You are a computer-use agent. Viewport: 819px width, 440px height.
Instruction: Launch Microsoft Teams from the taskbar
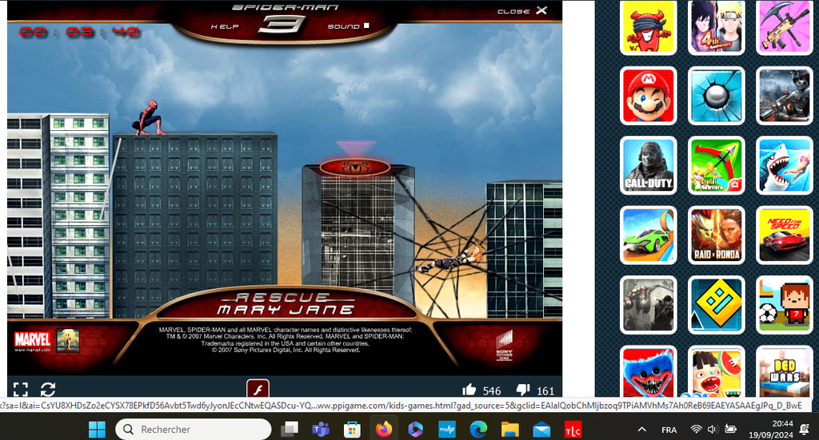[320, 429]
